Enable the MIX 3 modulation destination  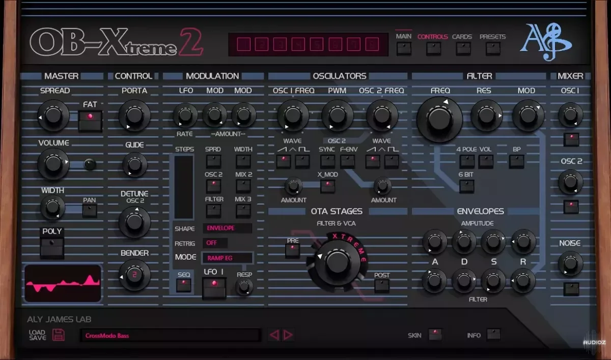(x=243, y=212)
